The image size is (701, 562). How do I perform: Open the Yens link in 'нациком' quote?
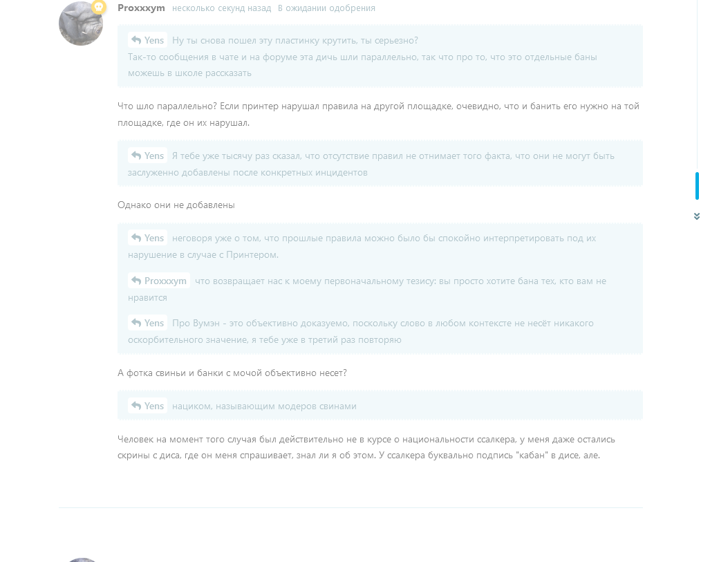(154, 406)
